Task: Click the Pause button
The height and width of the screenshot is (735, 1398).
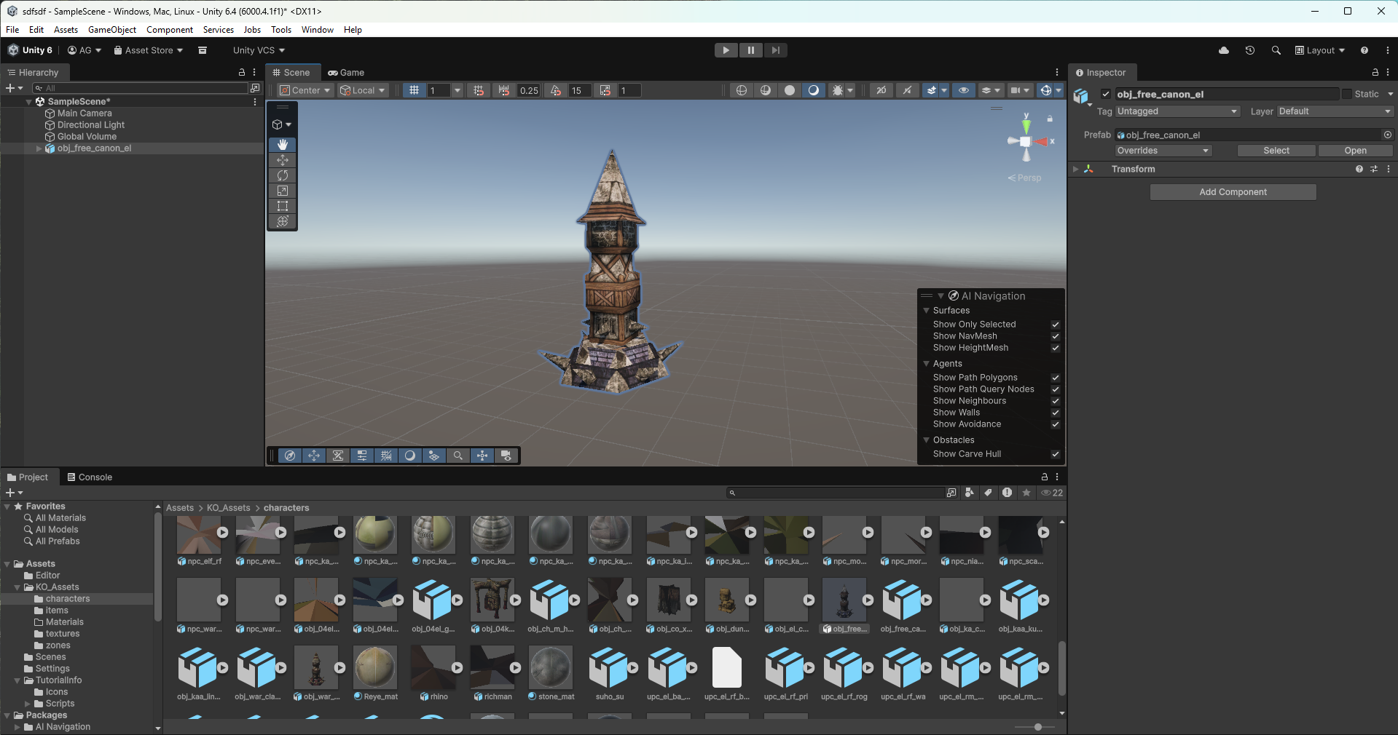Action: 750,50
